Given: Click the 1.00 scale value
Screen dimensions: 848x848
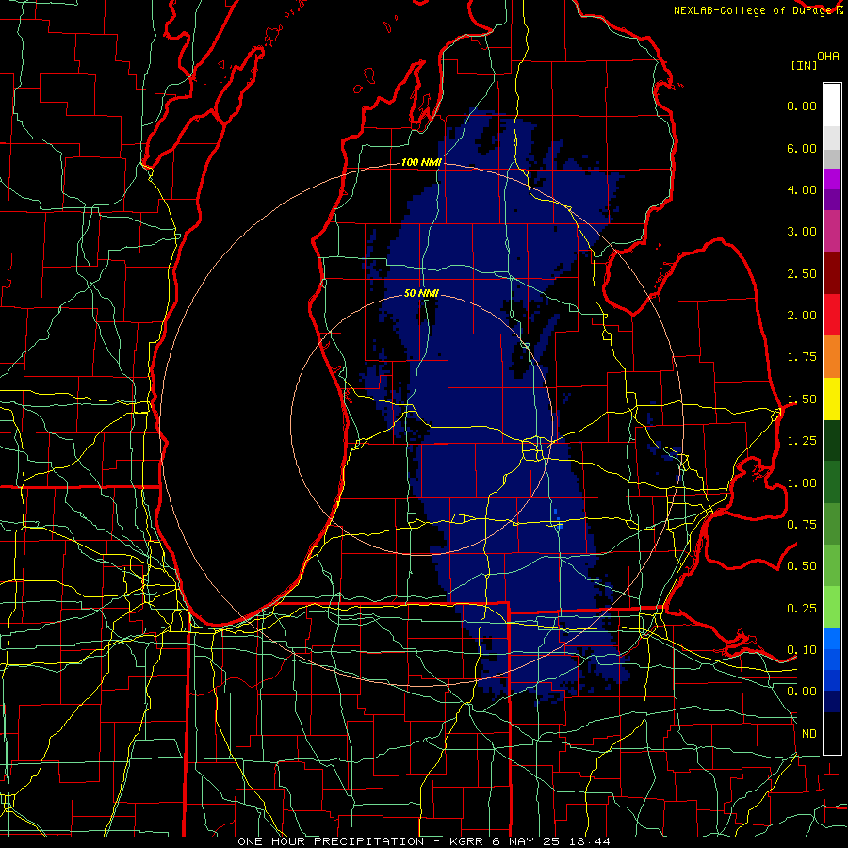Looking at the screenshot, I should click(802, 483).
